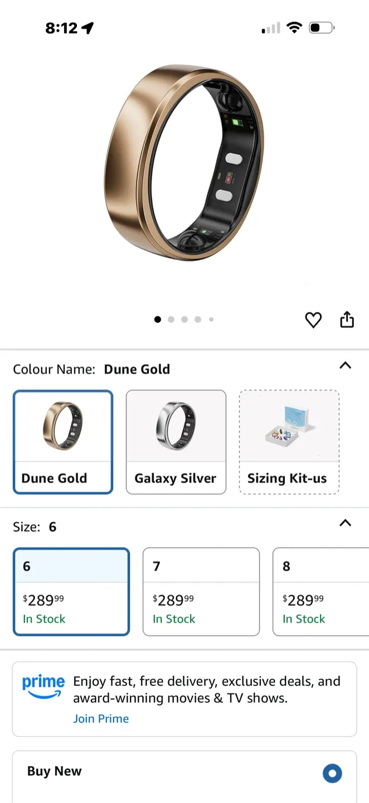The height and width of the screenshot is (803, 369).
Task: Tap the Wi-Fi icon in the status bar
Action: pos(295,27)
